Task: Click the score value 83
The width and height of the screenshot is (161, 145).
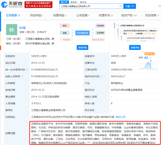Action: 146,58
